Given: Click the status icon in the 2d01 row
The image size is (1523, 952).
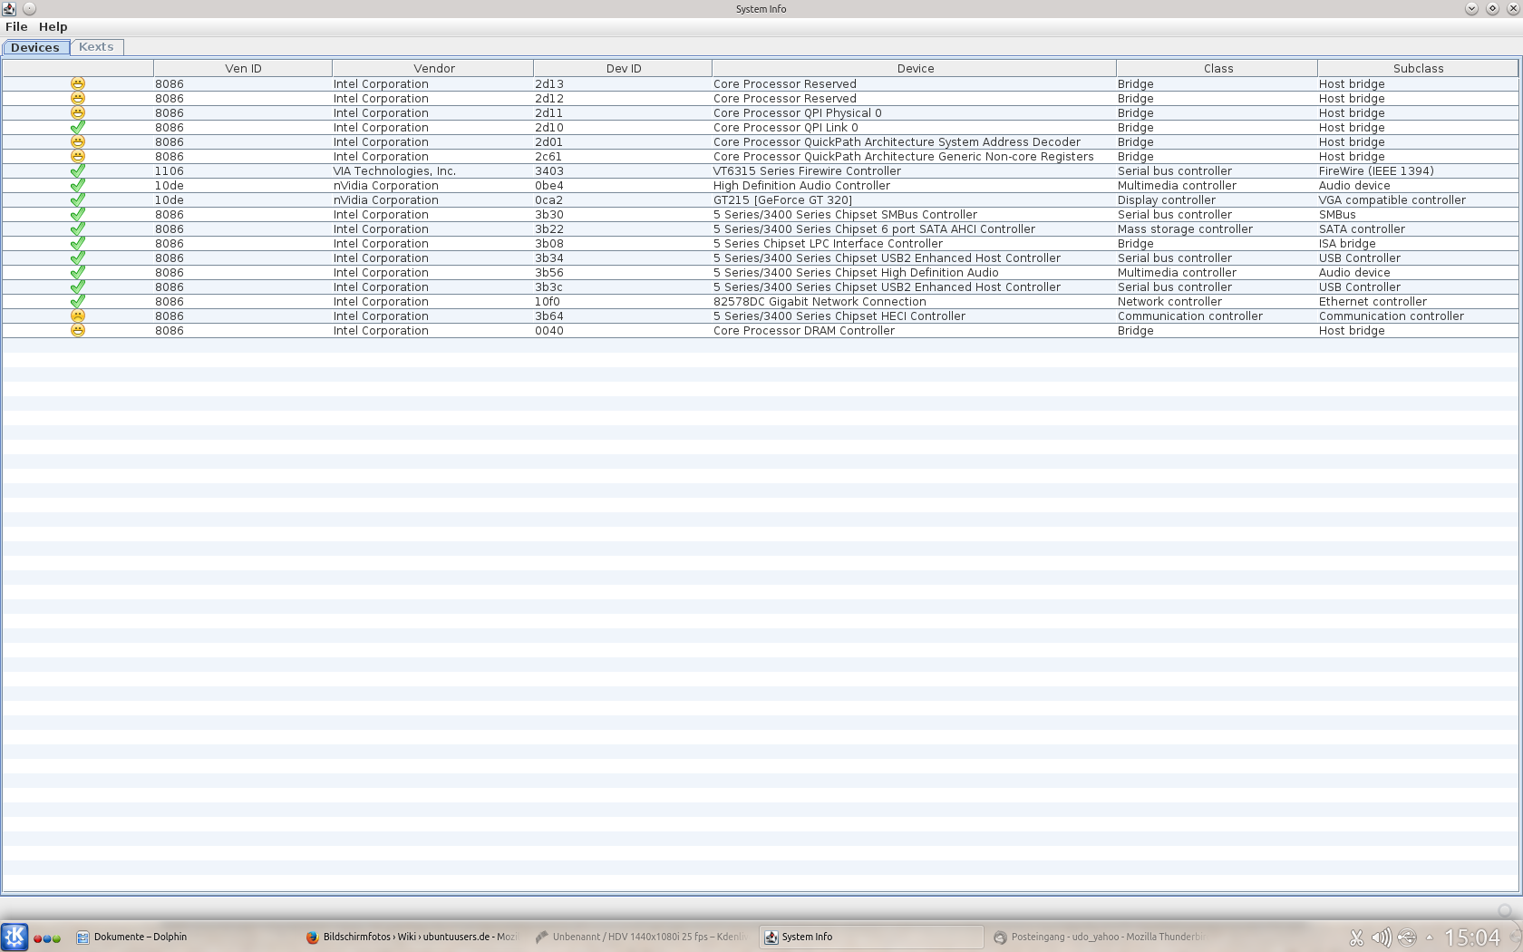Looking at the screenshot, I should pos(78,141).
